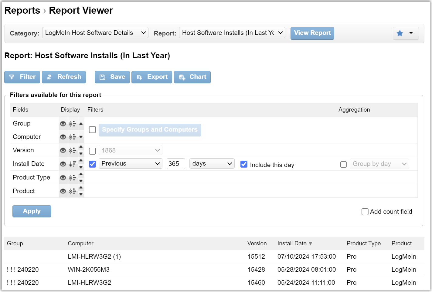Viewport: 432px width, 292px height.
Task: Click Specify Groups and Computers button
Action: (x=150, y=130)
